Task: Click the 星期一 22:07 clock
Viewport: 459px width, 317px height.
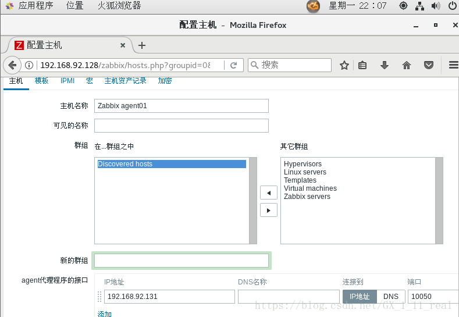Action: pos(358,6)
